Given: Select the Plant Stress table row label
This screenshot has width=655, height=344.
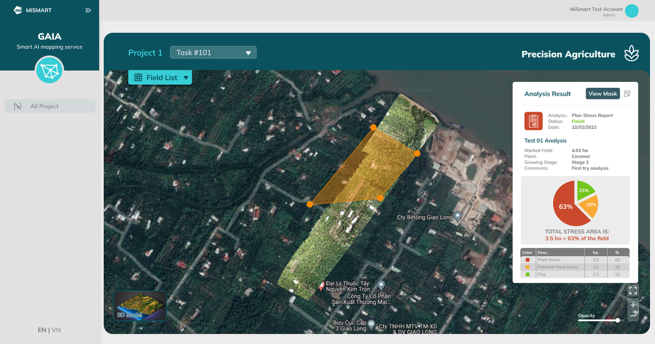Looking at the screenshot, I should (549, 260).
